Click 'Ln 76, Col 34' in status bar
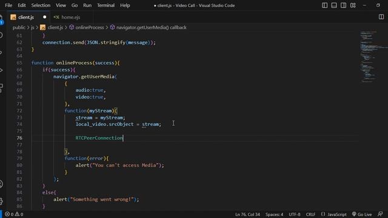 [x=247, y=214]
